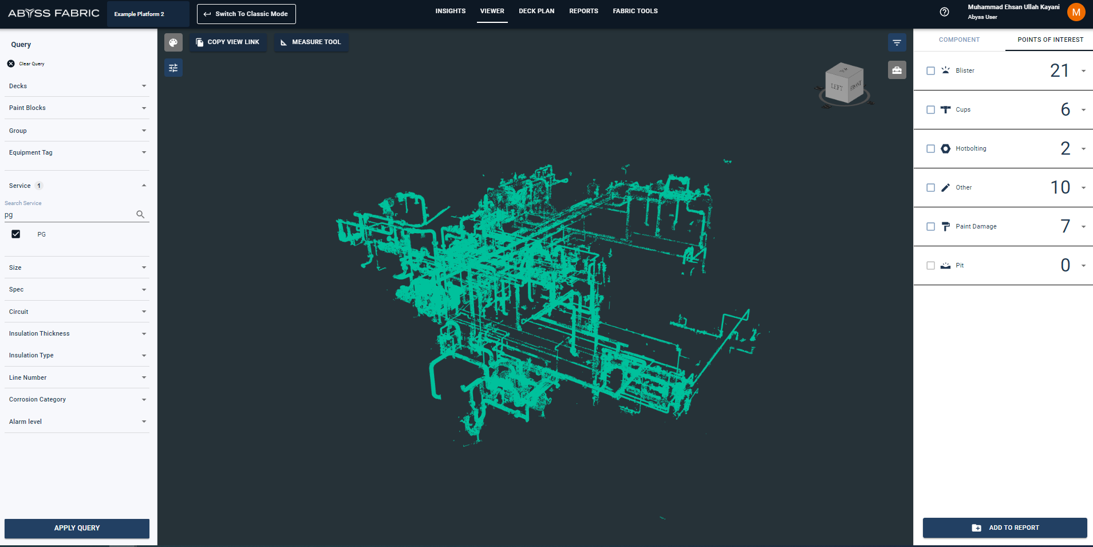The height and width of the screenshot is (547, 1093).
Task: Click Add To Report button
Action: (1004, 528)
